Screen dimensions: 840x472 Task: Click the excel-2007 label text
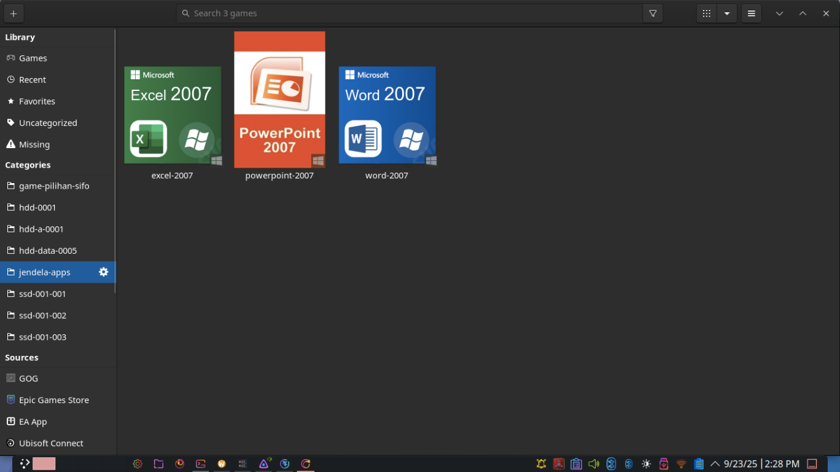[x=172, y=175]
